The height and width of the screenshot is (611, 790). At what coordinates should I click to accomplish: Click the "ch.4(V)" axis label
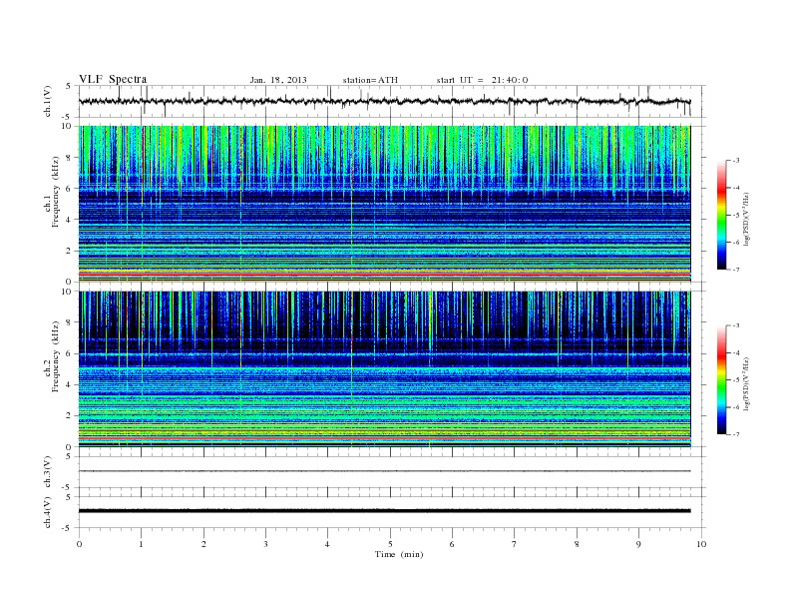pyautogui.click(x=47, y=512)
